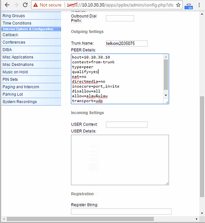The image size is (205, 223).
Task: Bookmark the page with the star icon
Action: (x=178, y=5)
